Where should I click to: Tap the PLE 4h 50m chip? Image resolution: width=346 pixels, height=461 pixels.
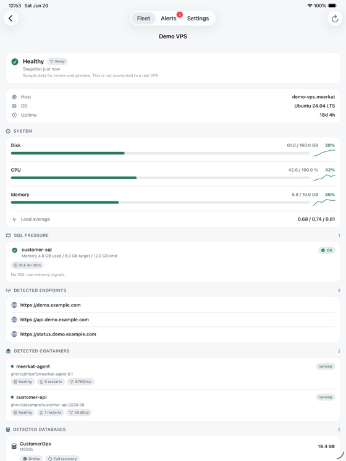click(x=27, y=265)
